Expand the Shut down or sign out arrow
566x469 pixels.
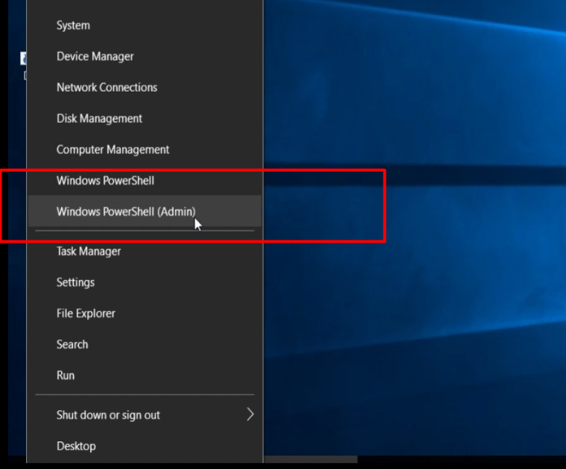tap(250, 415)
